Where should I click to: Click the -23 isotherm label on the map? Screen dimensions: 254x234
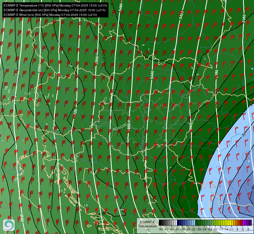tap(33, 173)
